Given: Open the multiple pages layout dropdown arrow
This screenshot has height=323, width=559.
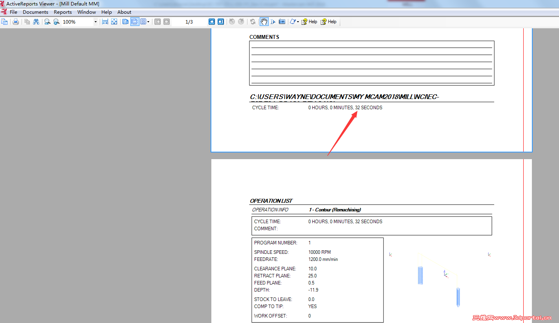Looking at the screenshot, I should pyautogui.click(x=148, y=22).
